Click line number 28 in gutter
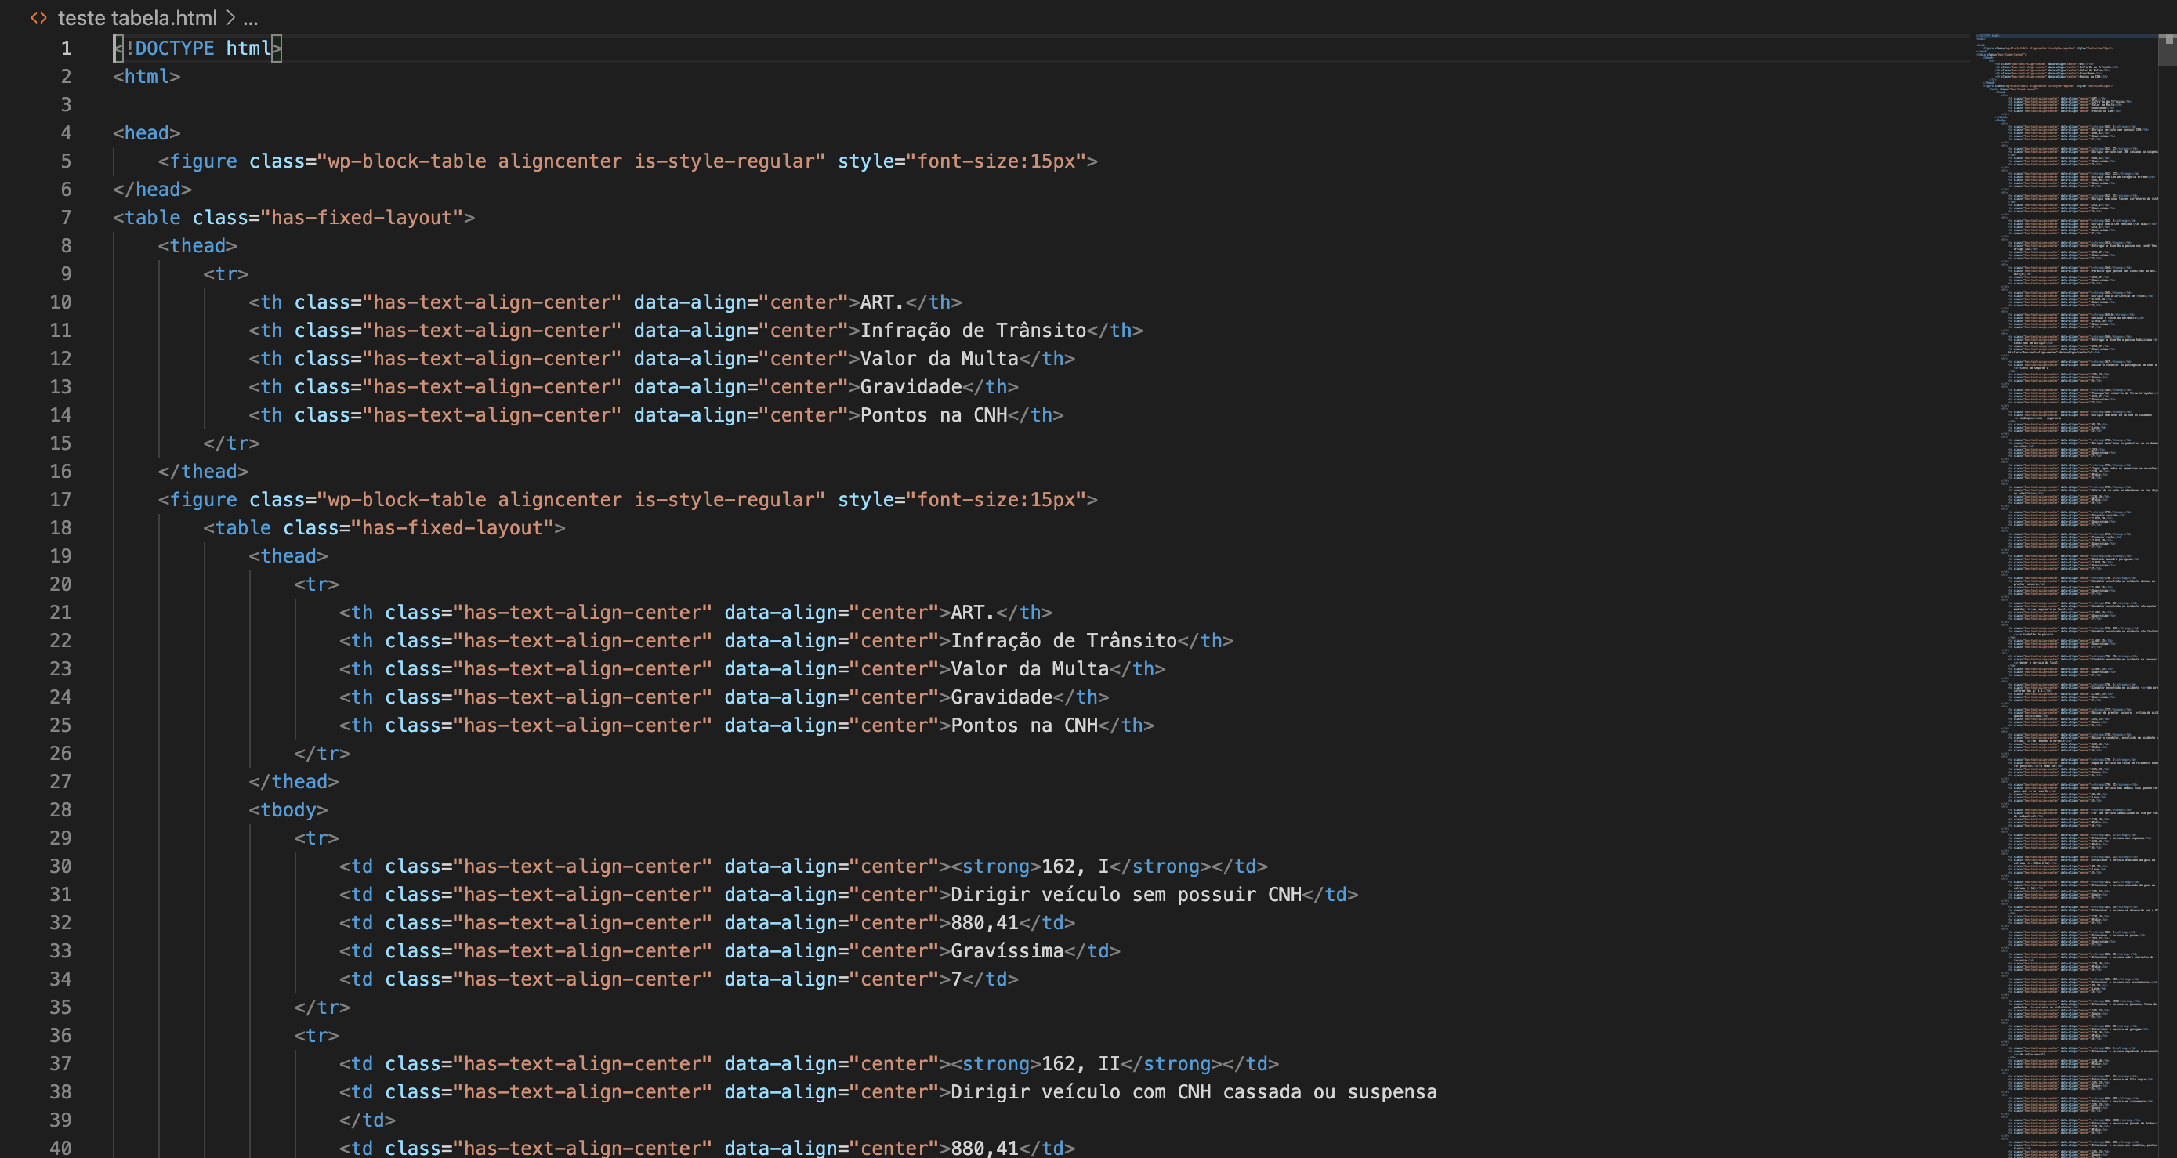Viewport: 2177px width, 1158px height. (x=60, y=809)
